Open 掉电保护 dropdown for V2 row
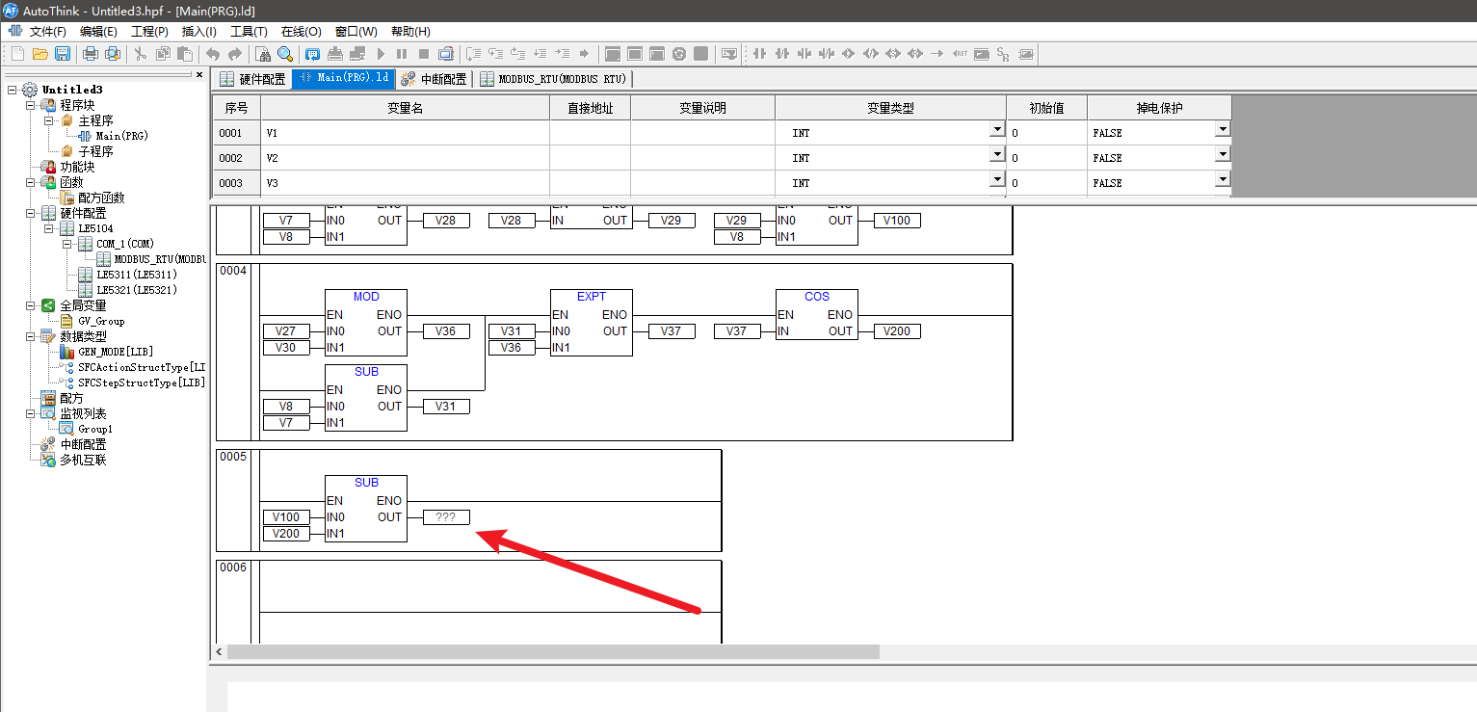 [x=1223, y=154]
